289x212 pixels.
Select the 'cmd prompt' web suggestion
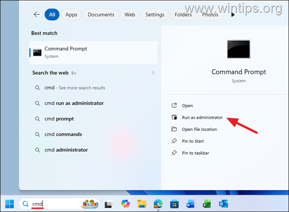[94, 119]
